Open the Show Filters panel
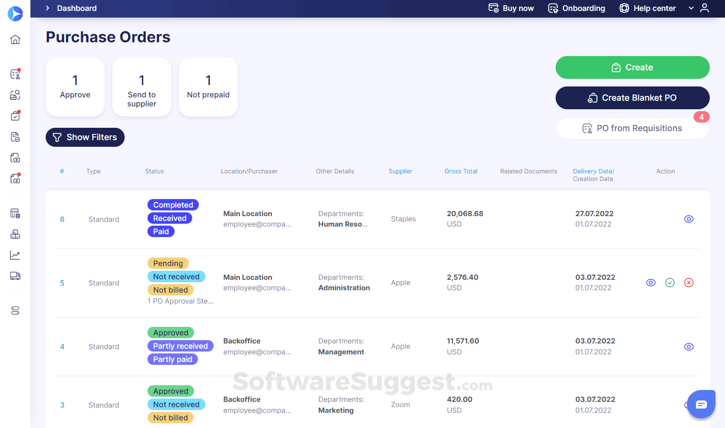The width and height of the screenshot is (725, 428). [x=85, y=137]
